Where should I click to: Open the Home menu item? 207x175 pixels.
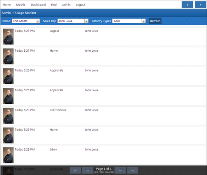7,5
